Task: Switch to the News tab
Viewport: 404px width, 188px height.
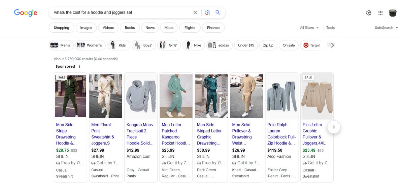Action: 150,28
